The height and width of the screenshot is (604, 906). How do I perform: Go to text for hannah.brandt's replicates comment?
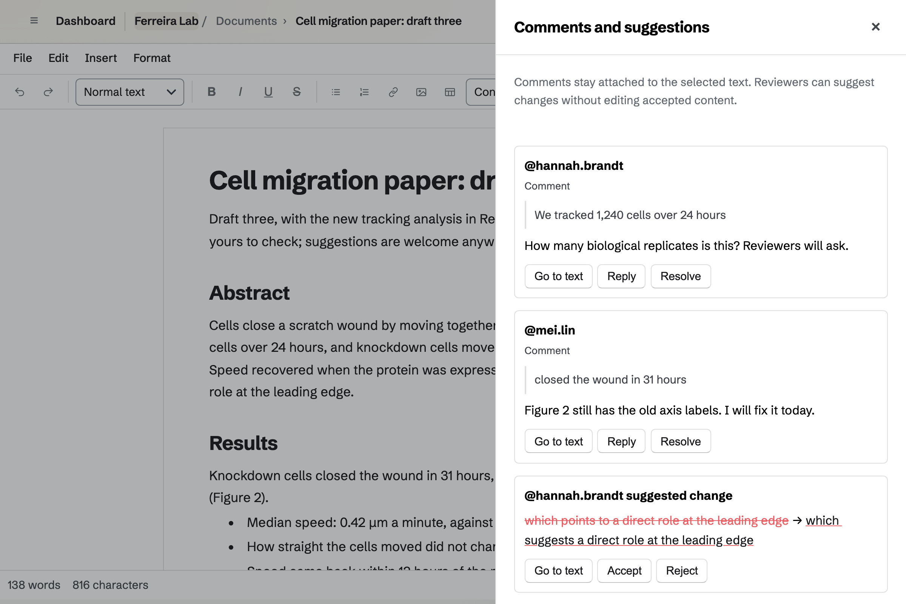(559, 276)
